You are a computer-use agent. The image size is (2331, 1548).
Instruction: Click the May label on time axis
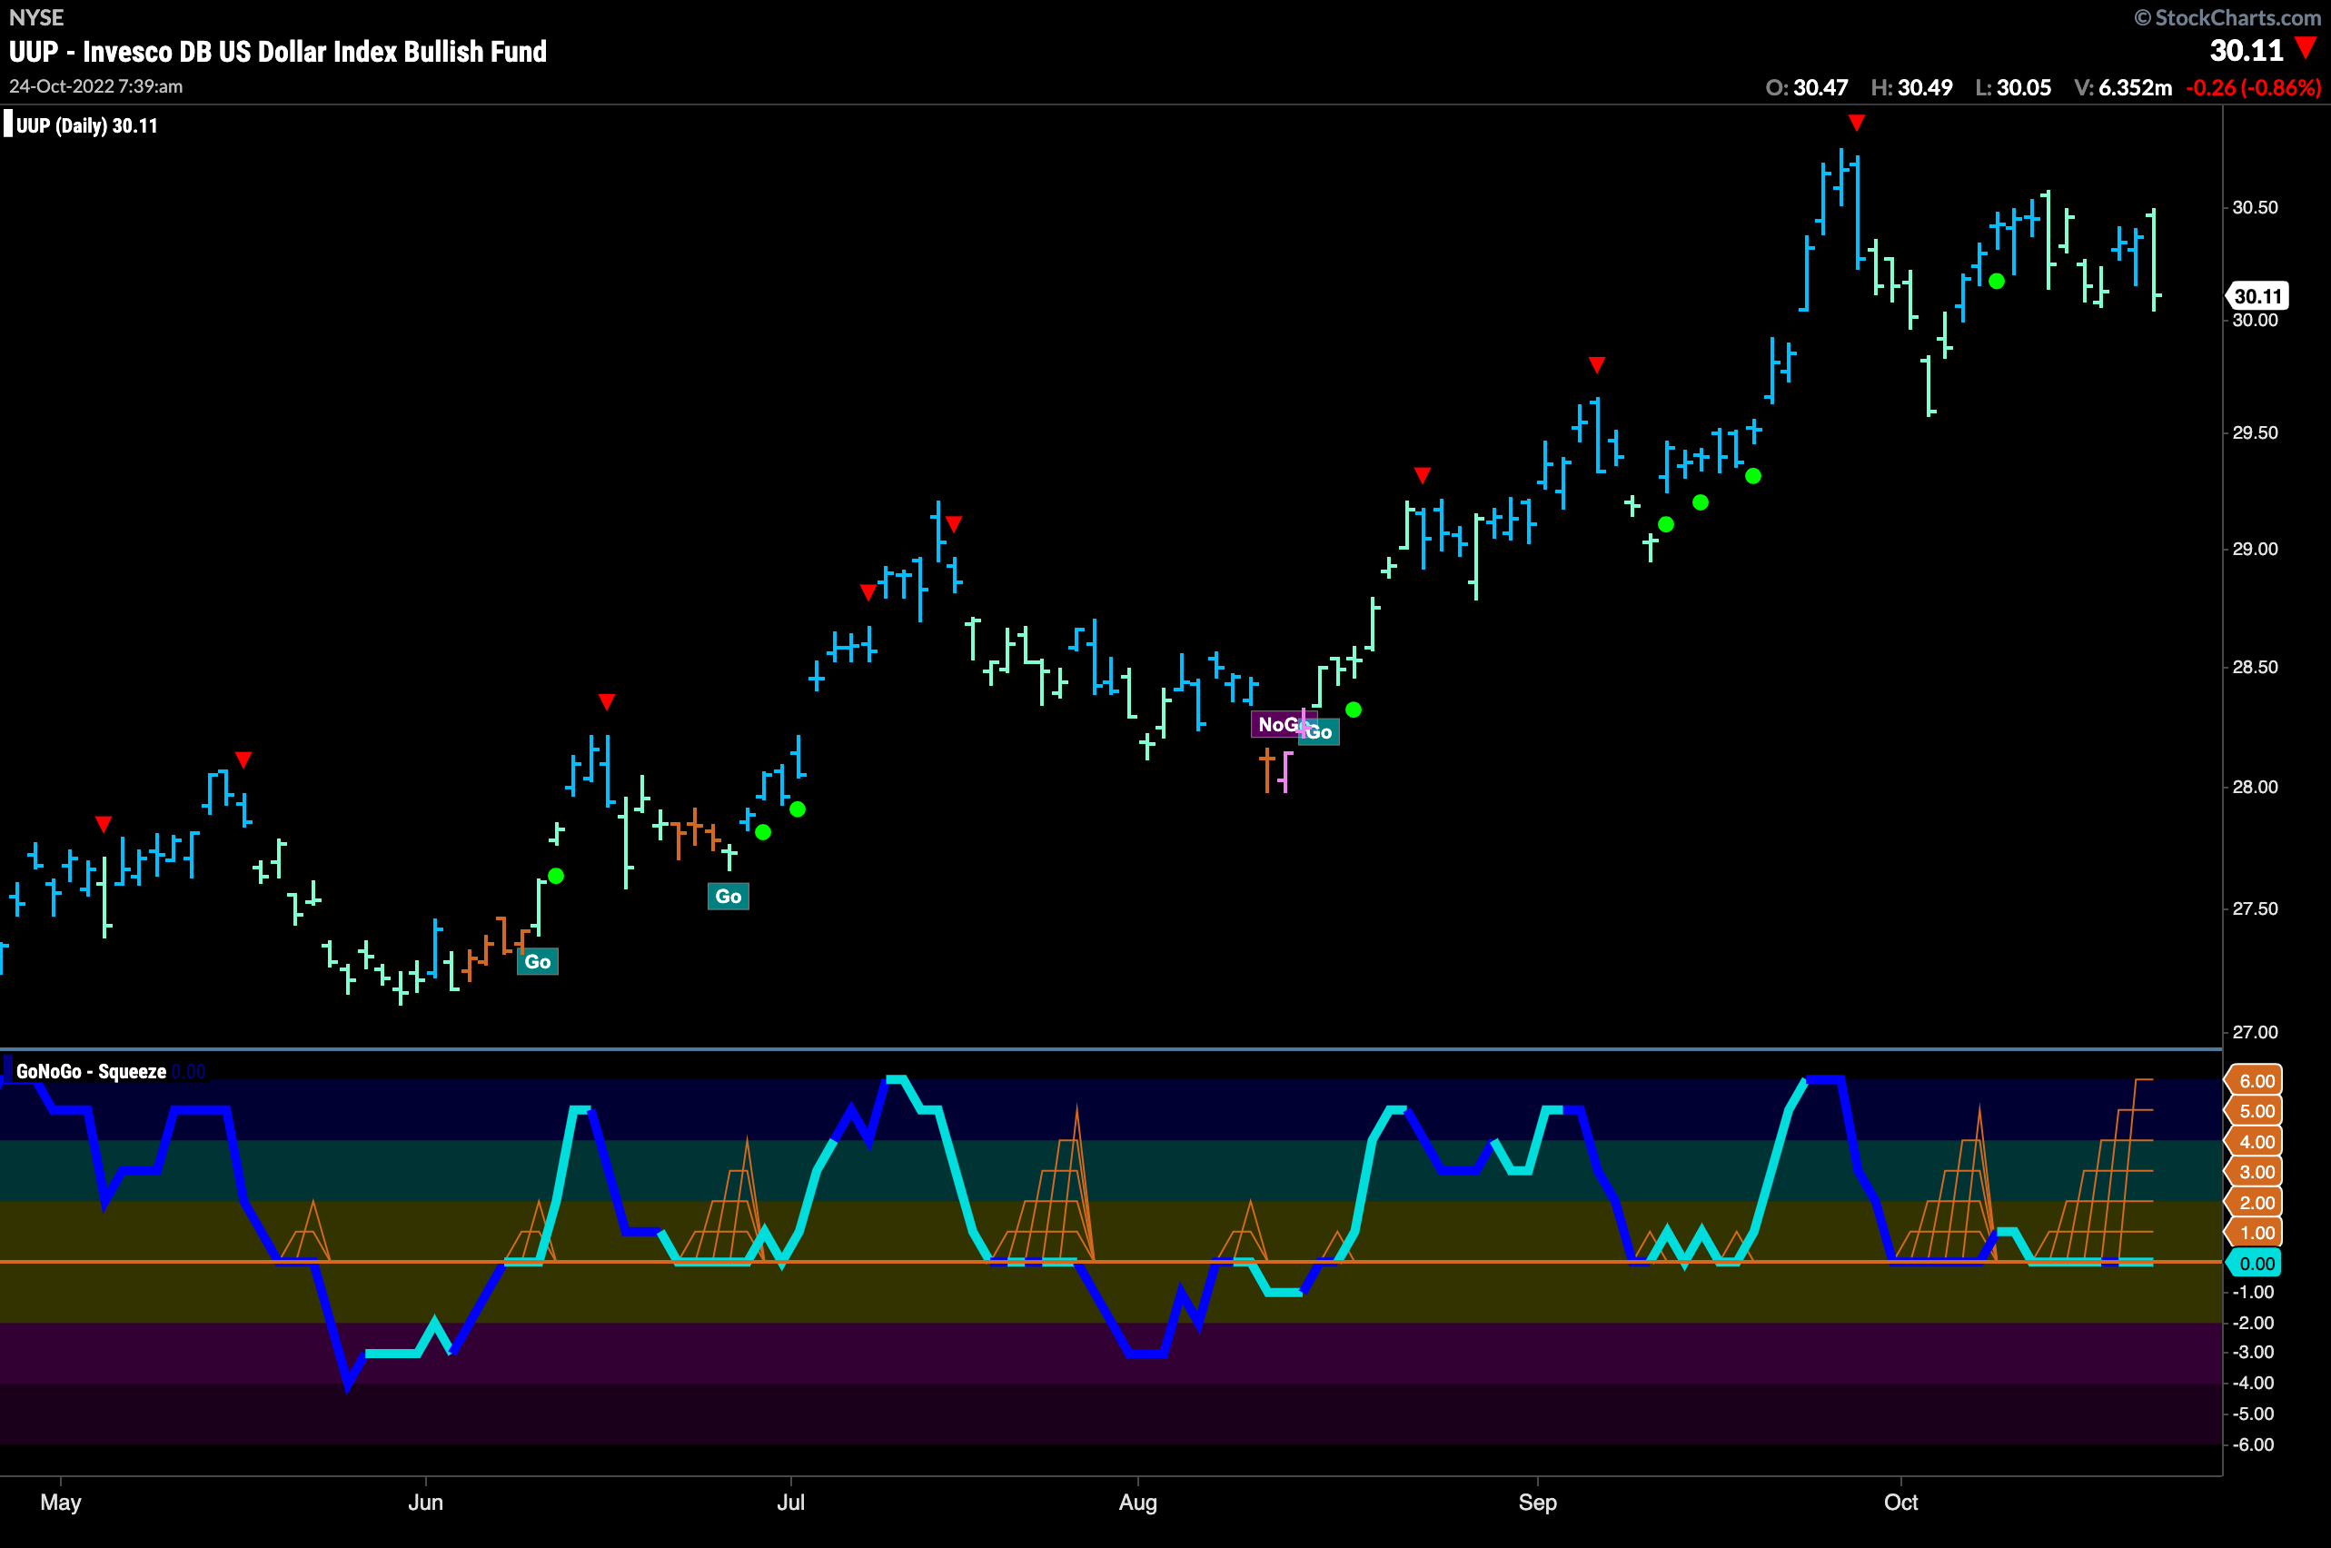(x=60, y=1502)
